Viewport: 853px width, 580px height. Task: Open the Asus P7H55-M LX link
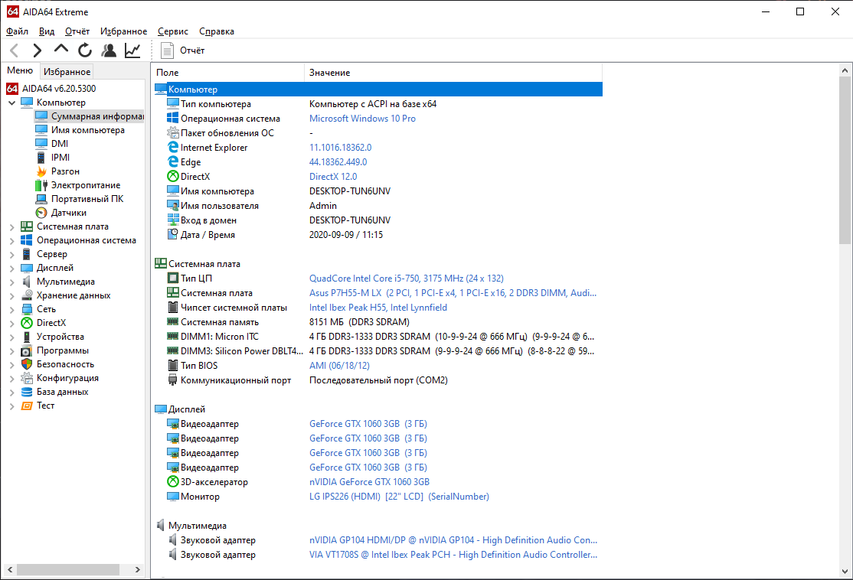pos(453,293)
